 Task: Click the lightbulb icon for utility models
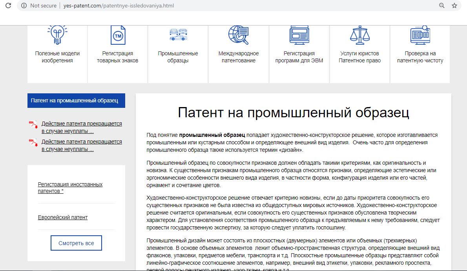tap(57, 35)
